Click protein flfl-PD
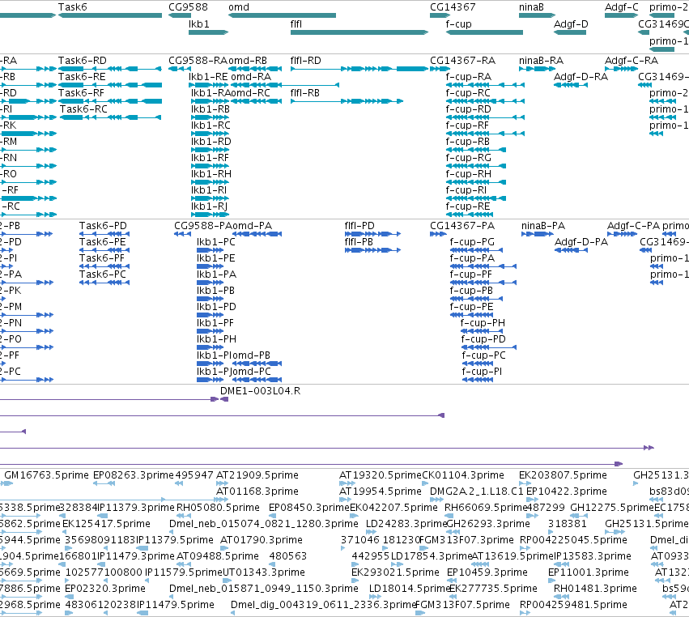Image resolution: width=689 pixels, height=617 pixels. pyautogui.click(x=359, y=225)
